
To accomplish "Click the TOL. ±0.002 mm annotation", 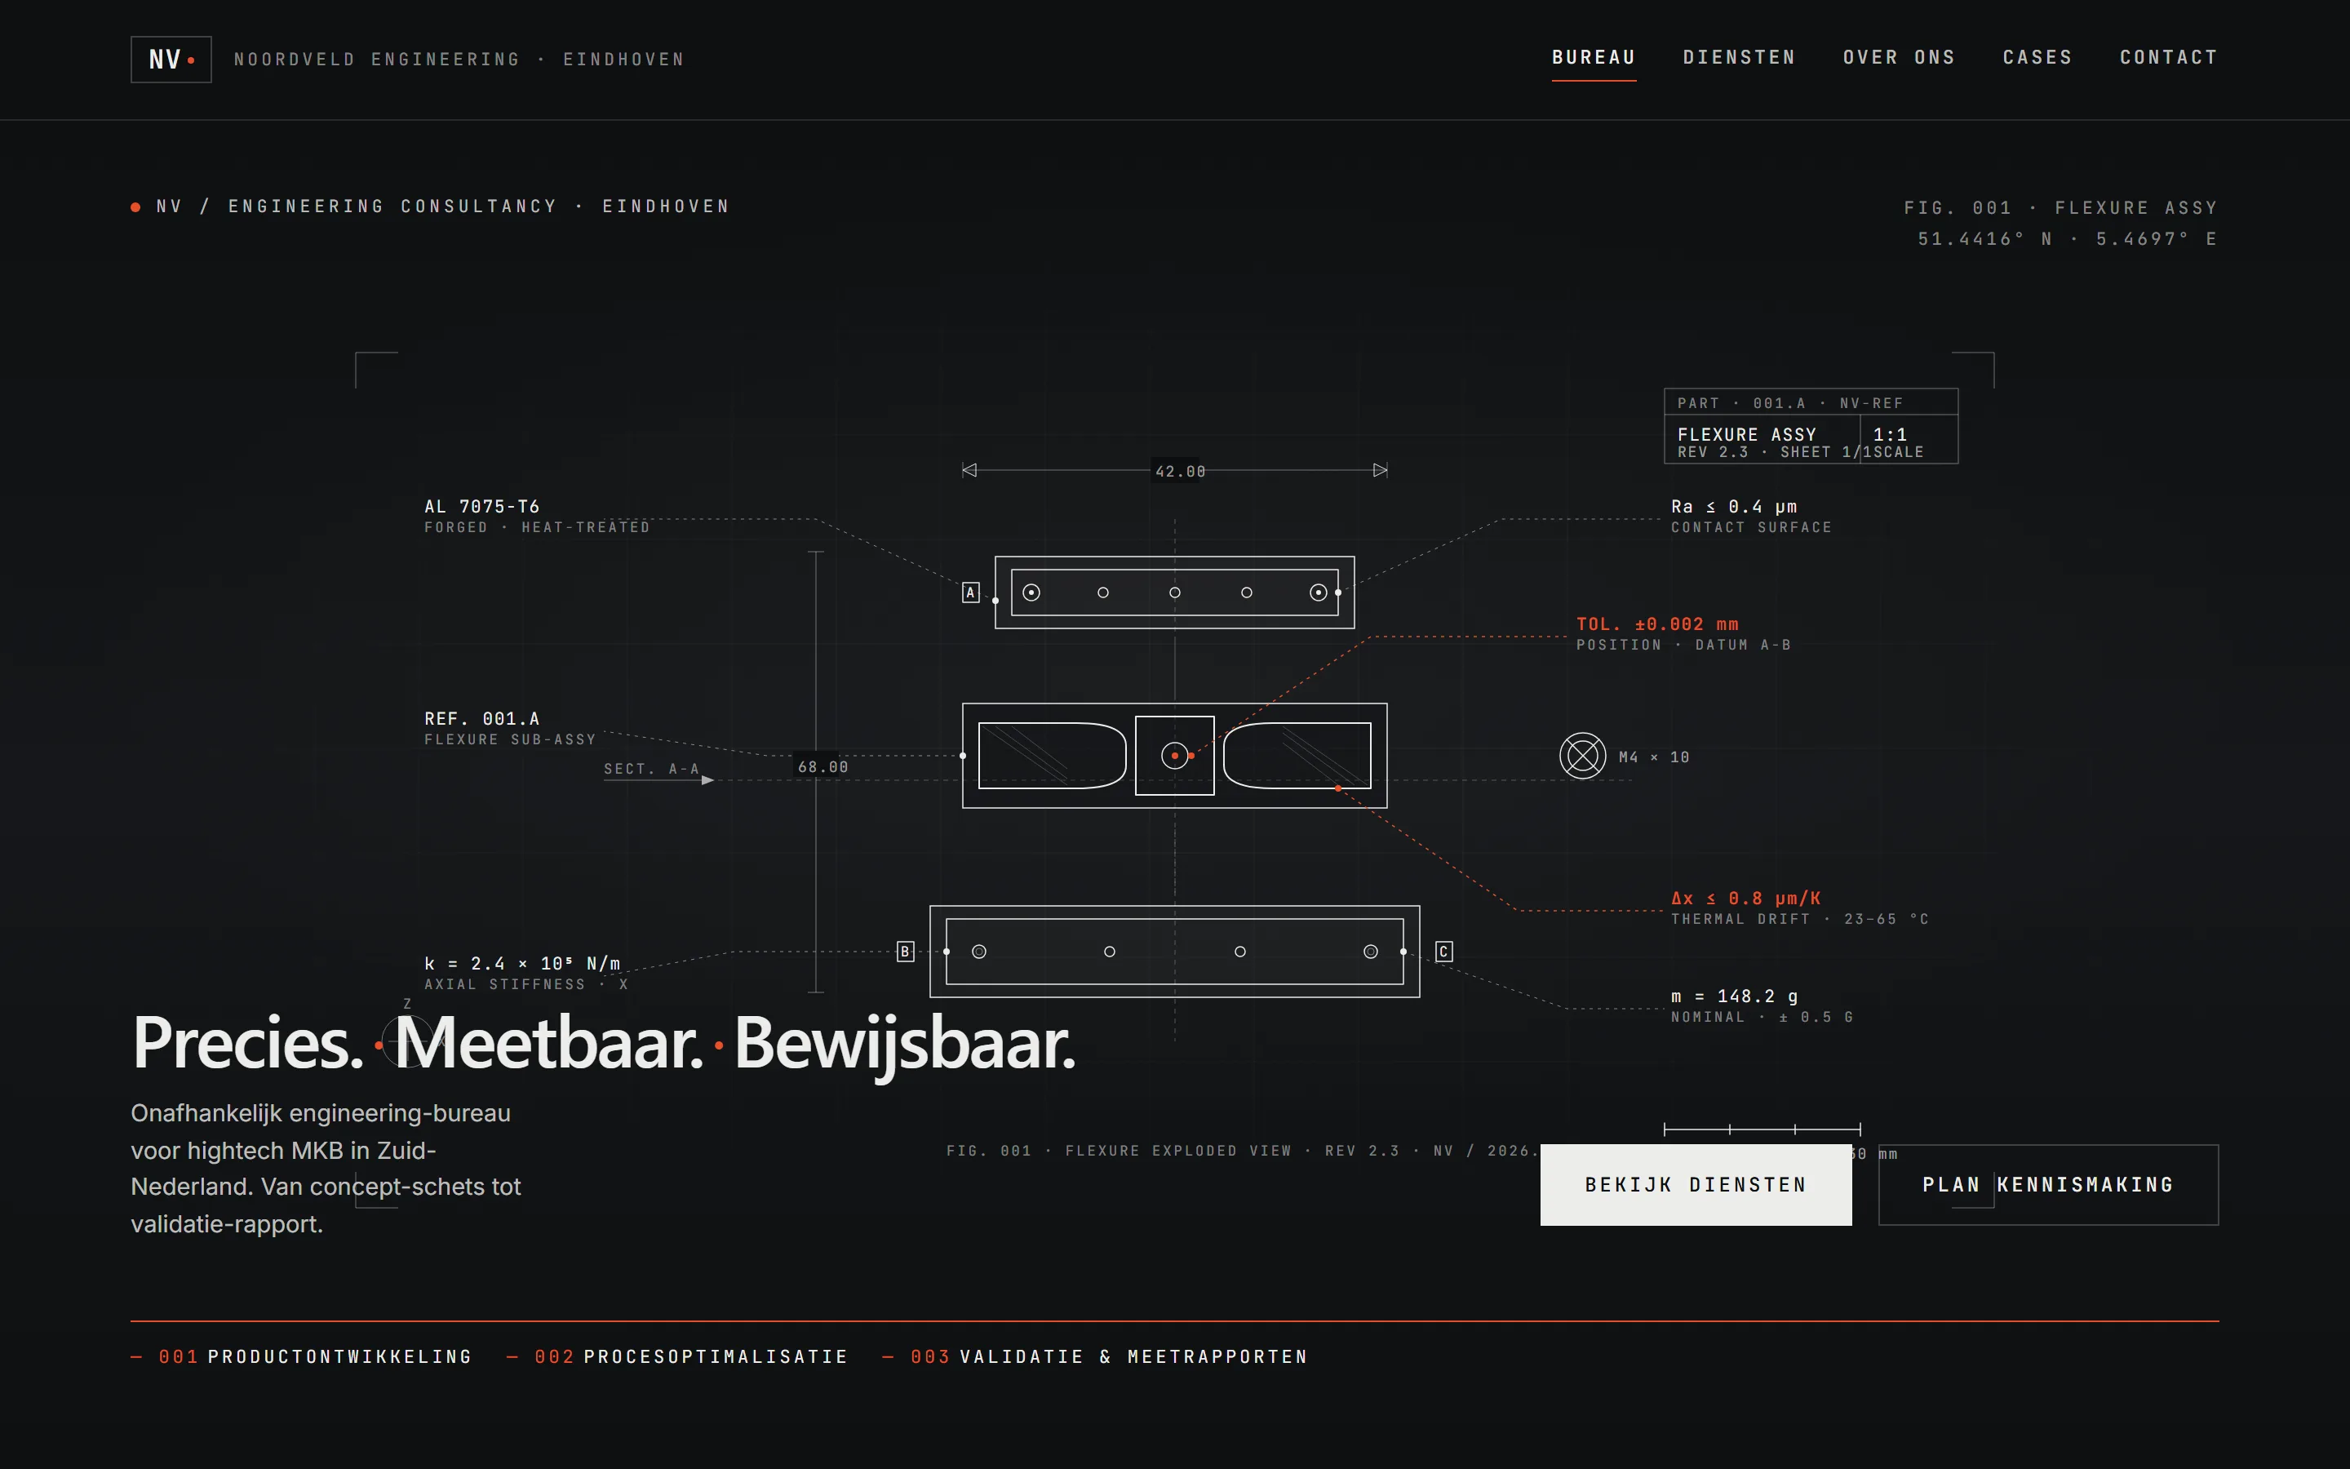I will coord(1656,624).
